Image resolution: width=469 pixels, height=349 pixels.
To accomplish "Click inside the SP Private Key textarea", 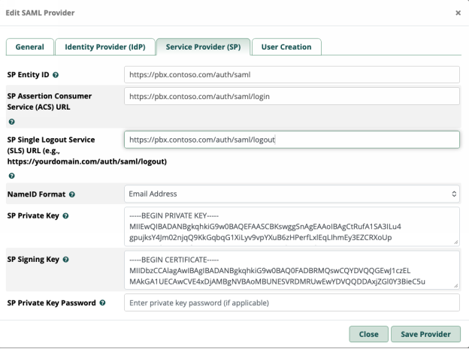I will (292, 226).
